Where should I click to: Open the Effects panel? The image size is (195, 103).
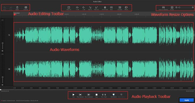[x=126, y=8]
